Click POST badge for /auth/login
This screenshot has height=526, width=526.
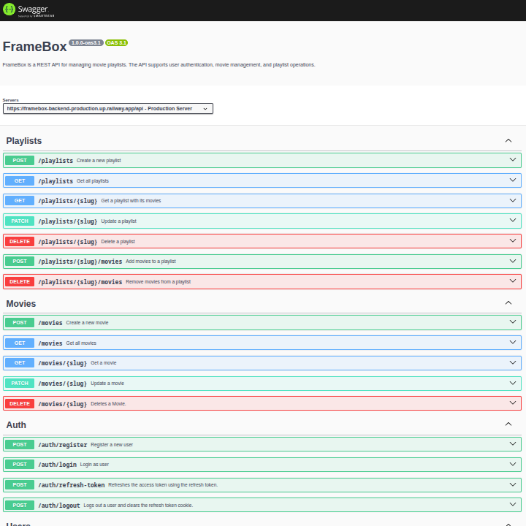20,465
